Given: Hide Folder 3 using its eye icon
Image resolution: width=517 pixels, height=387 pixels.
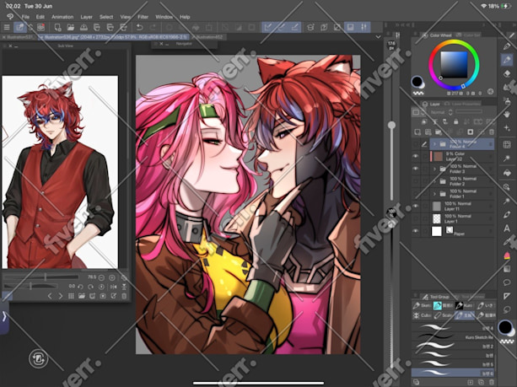Looking at the screenshot, I should point(416,169).
